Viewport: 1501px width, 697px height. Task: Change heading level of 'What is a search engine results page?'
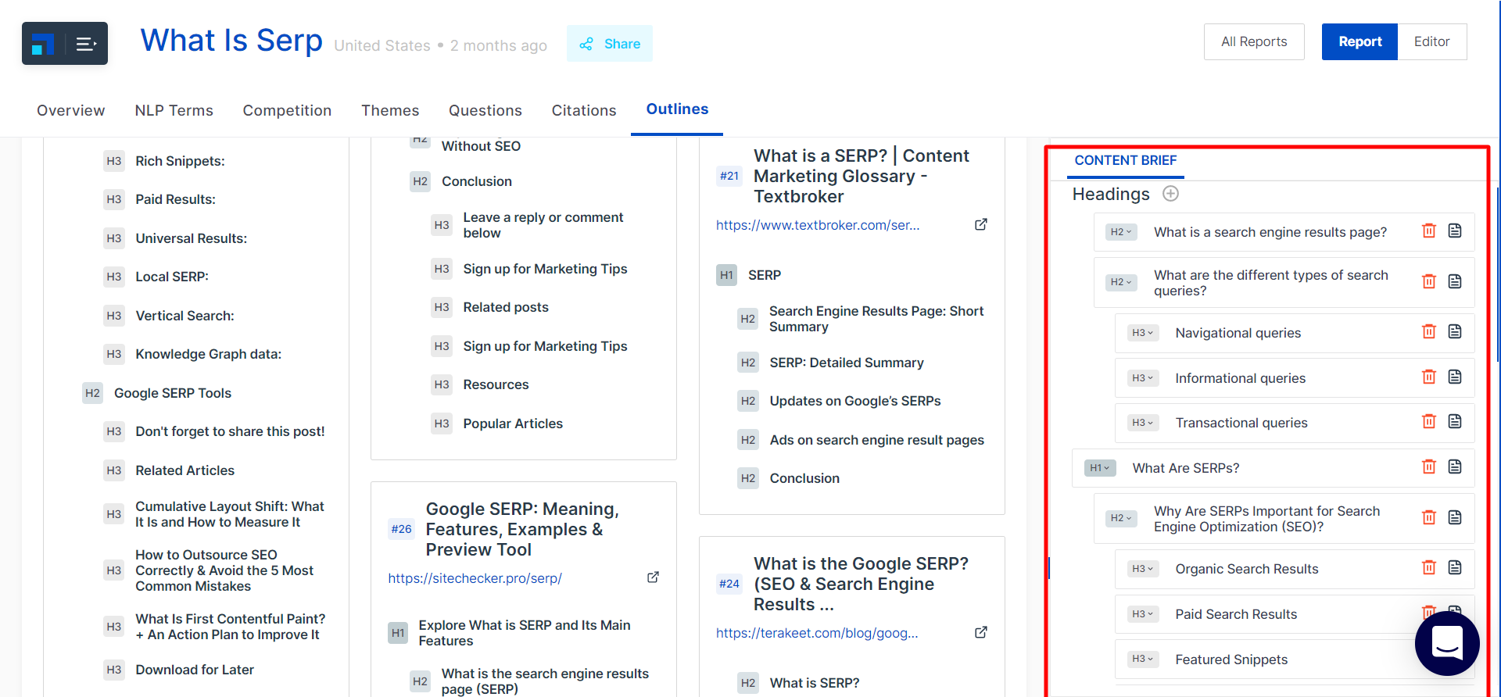(1121, 232)
